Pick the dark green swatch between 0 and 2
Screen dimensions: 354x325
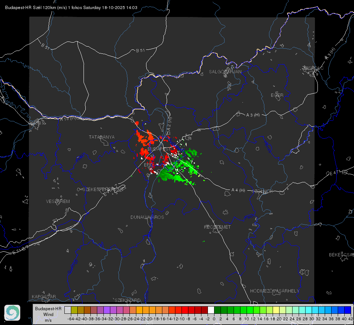pyautogui.click(x=217, y=310)
